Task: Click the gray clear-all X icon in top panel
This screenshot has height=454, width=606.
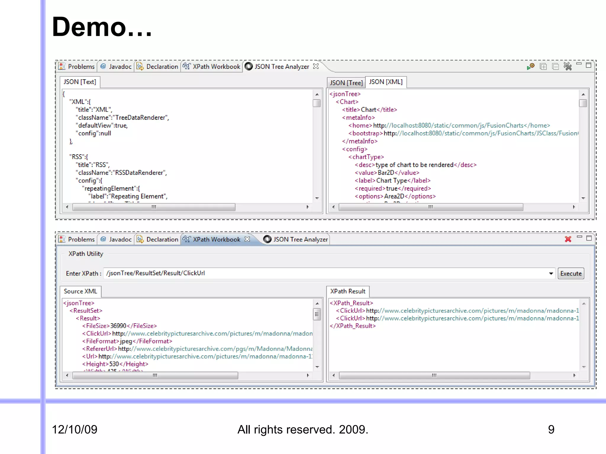Action: tap(568, 66)
